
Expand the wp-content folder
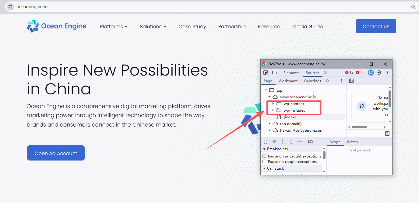pos(273,104)
